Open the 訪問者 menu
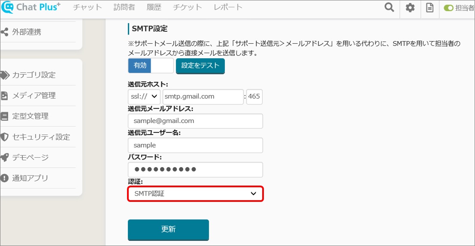Image resolution: width=475 pixels, height=246 pixels. point(124,7)
